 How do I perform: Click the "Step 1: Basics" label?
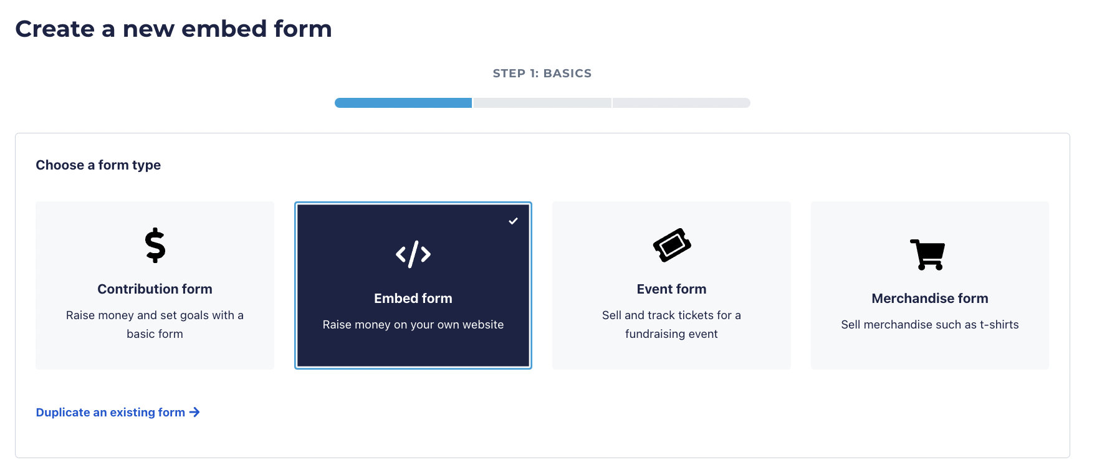point(542,74)
